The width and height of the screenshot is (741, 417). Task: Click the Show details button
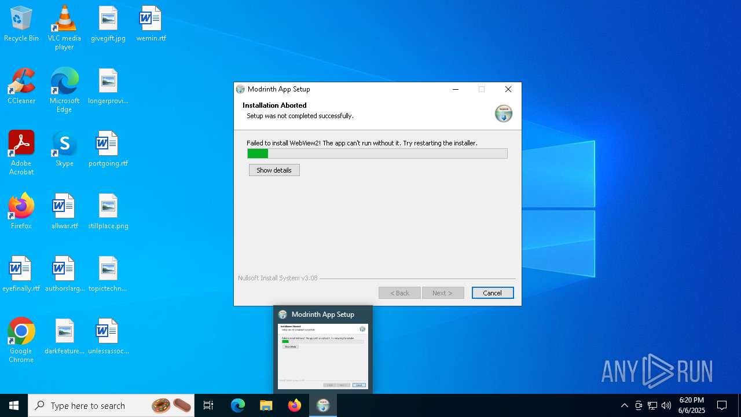tap(274, 170)
